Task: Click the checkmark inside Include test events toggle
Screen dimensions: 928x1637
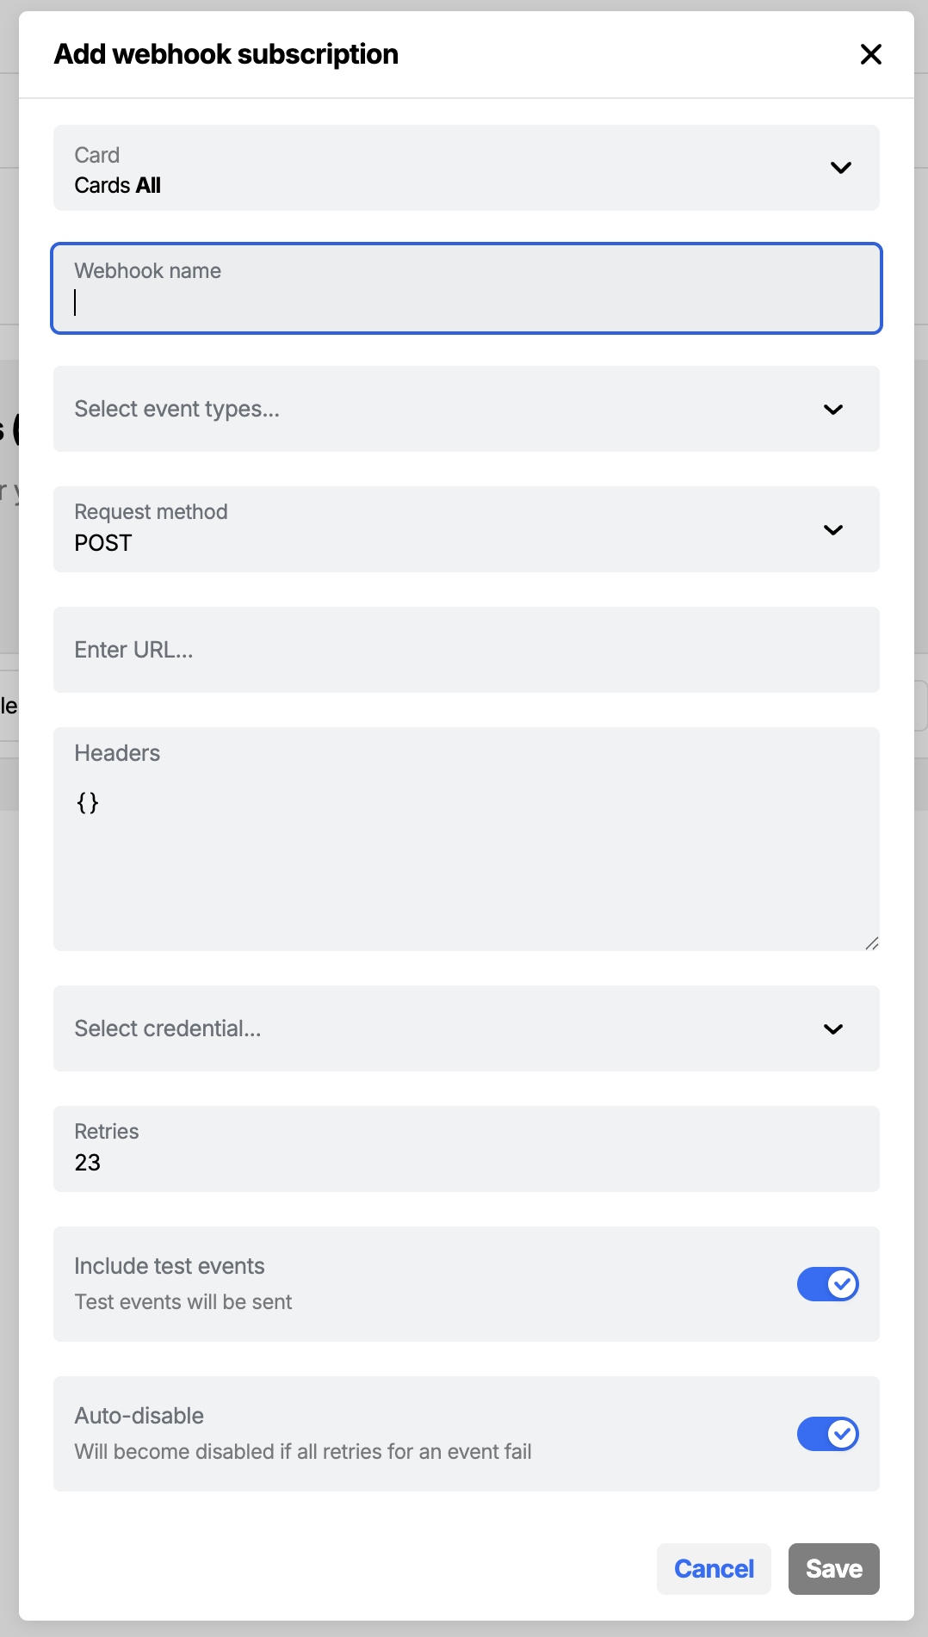Action: pyautogui.click(x=840, y=1284)
